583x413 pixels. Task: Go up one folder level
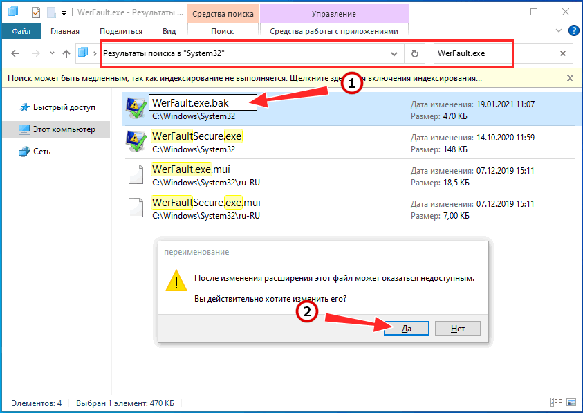(66, 53)
